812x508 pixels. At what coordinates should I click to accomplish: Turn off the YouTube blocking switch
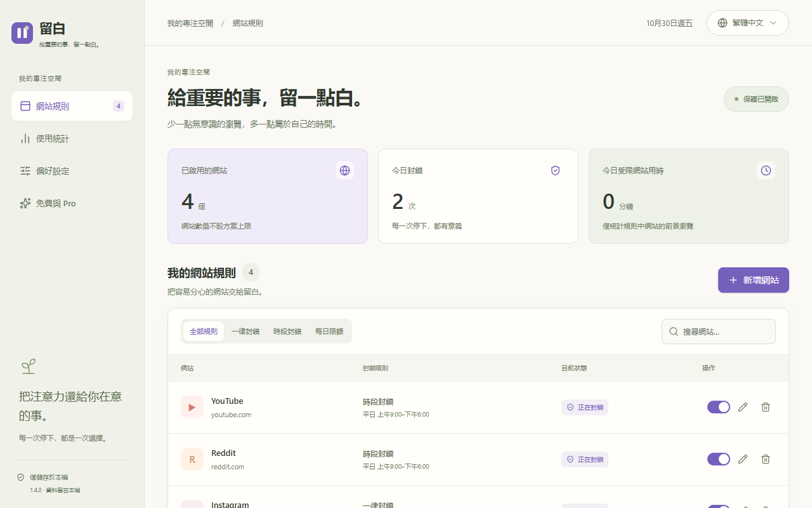(x=719, y=407)
